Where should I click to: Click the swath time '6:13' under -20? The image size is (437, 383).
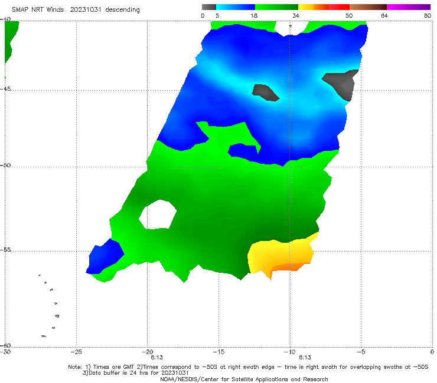pyautogui.click(x=156, y=358)
